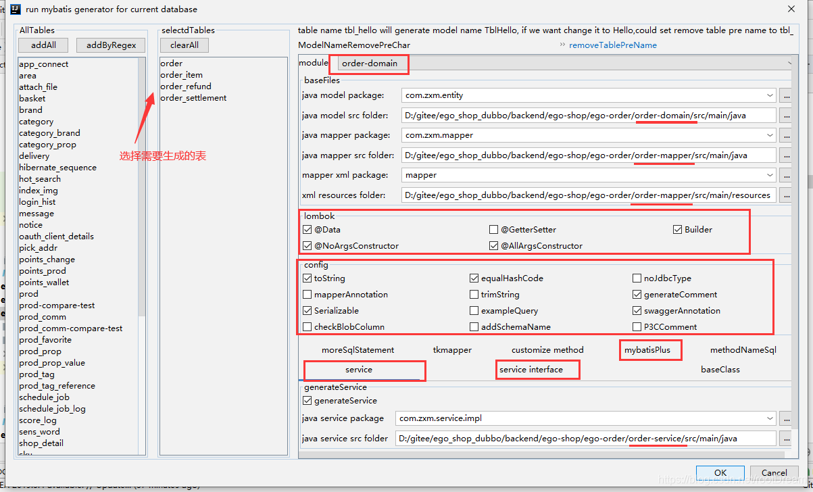Enable the checkBlobColumn checkbox
The image size is (813, 492).
pyautogui.click(x=307, y=327)
